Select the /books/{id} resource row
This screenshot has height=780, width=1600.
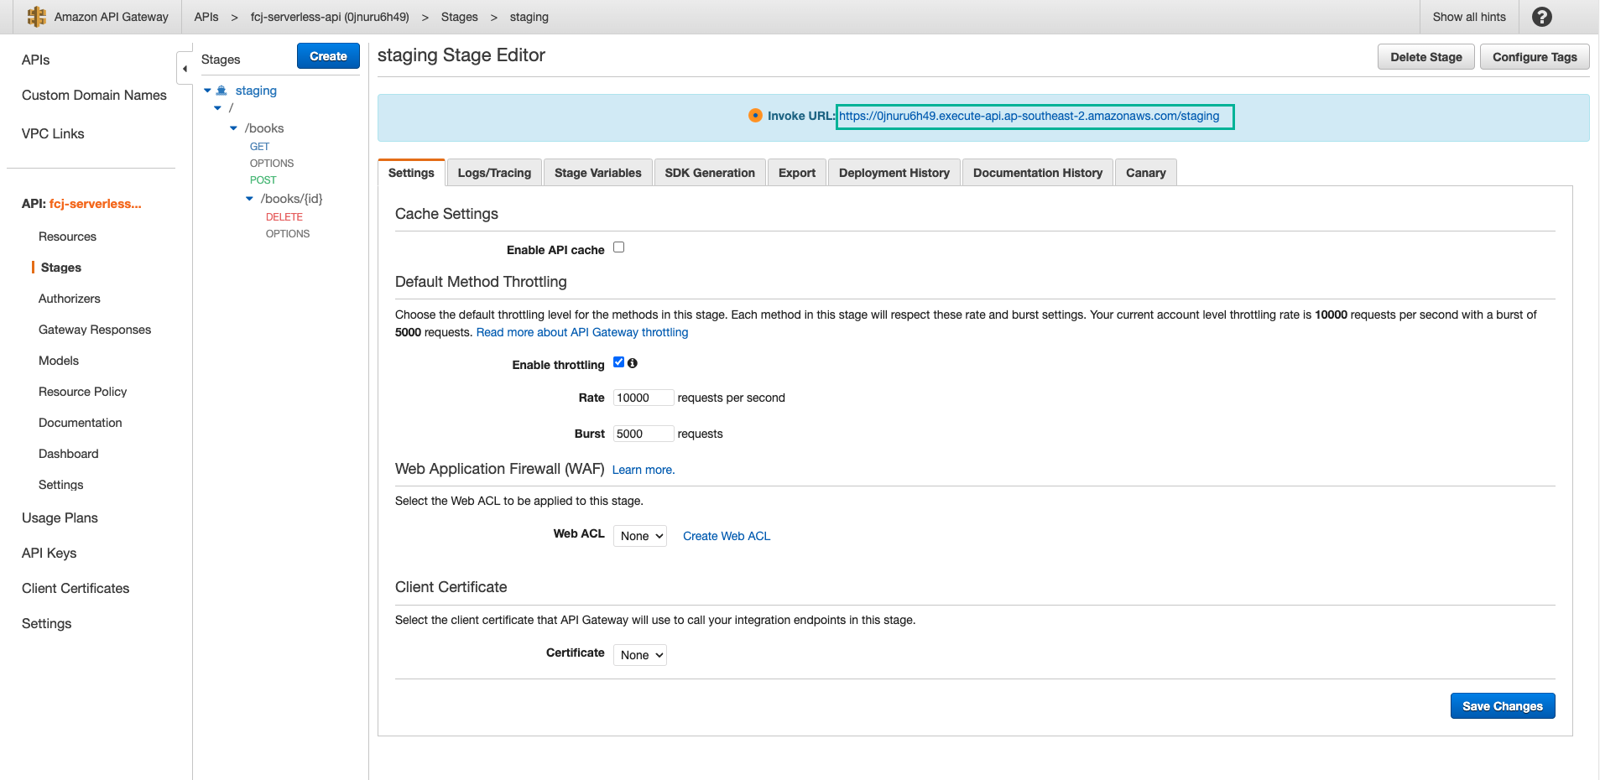pos(291,199)
